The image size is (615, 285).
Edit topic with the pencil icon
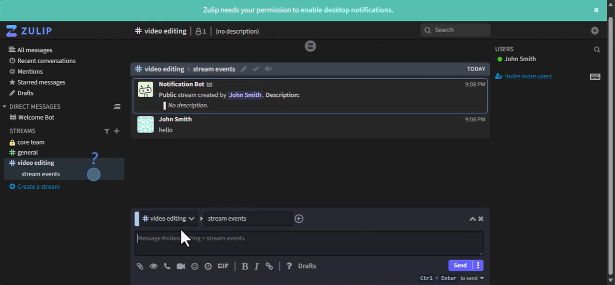244,69
